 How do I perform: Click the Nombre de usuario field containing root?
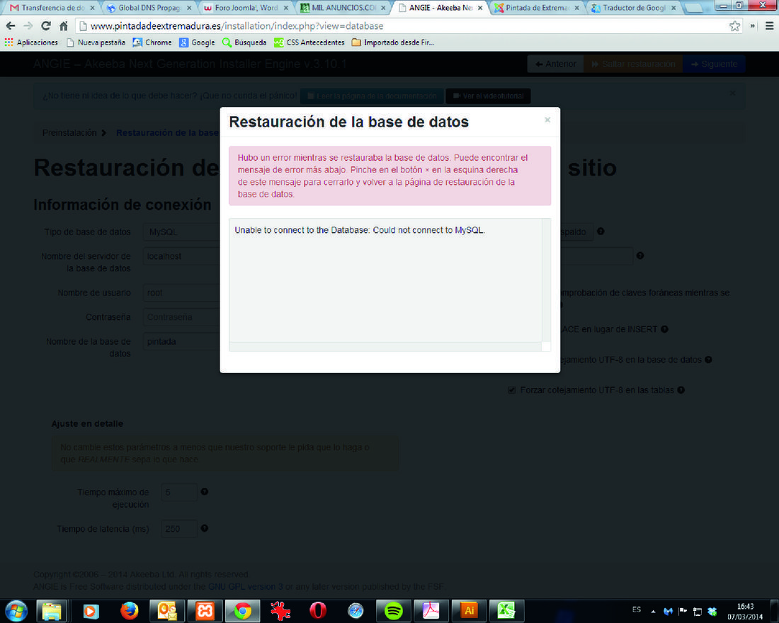point(181,292)
